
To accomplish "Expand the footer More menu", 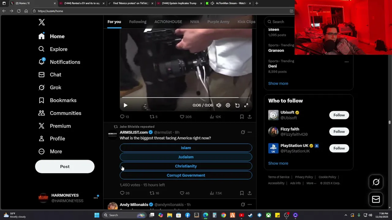I will 311,183.
